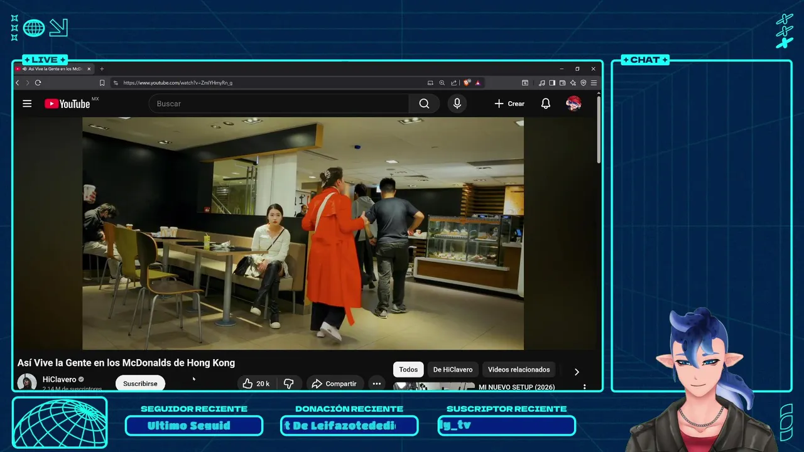Open the MI NUEVO SETUP (2026) video title
This screenshot has width=804, height=452.
click(517, 387)
